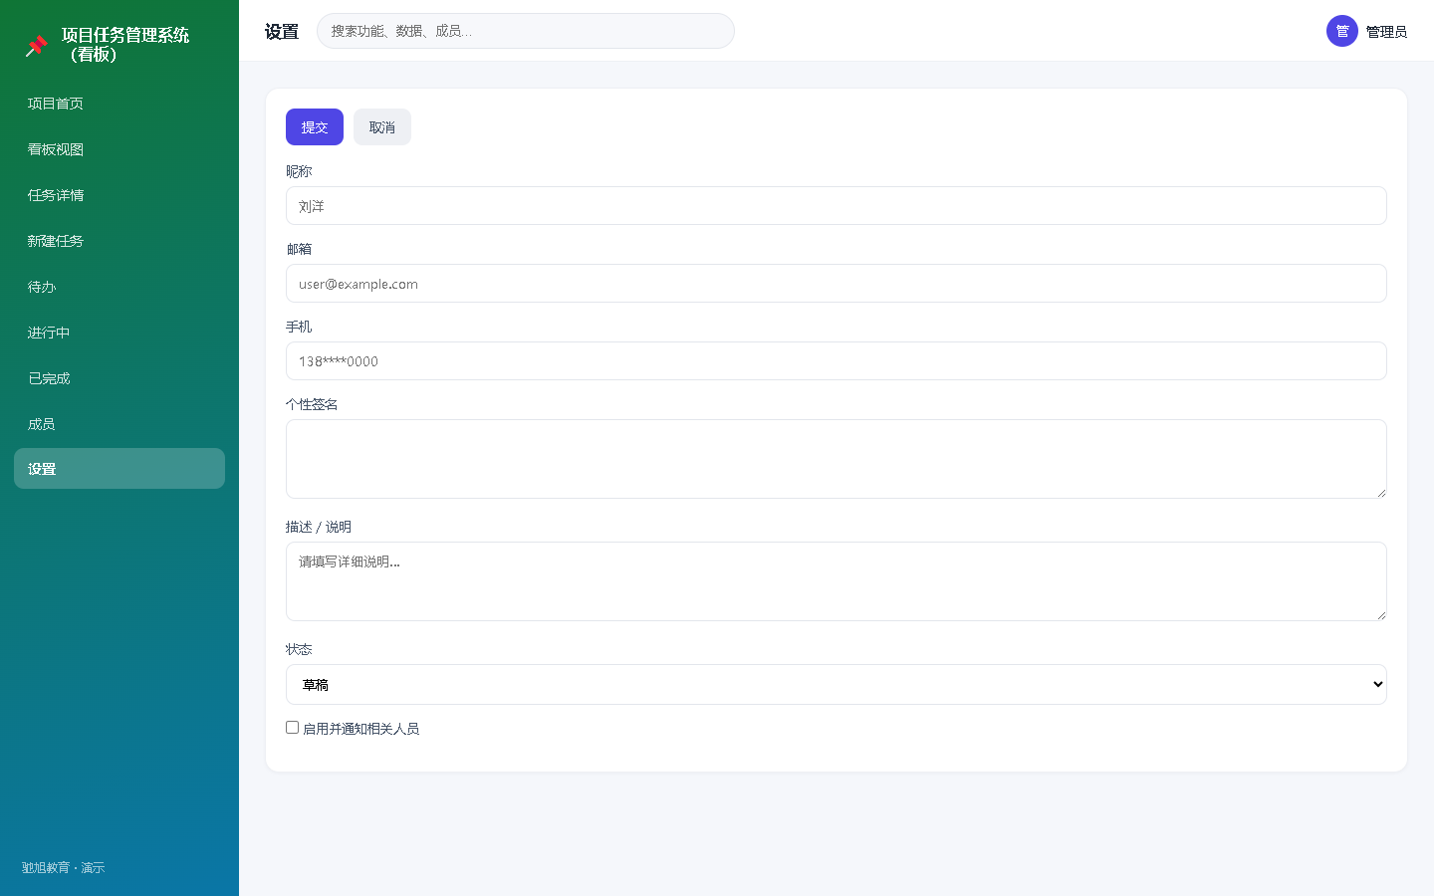
Task: Click the 描述 / 说明 text area
Action: point(836,581)
